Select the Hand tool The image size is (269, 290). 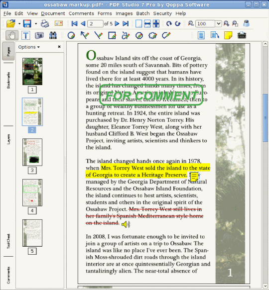(12, 35)
